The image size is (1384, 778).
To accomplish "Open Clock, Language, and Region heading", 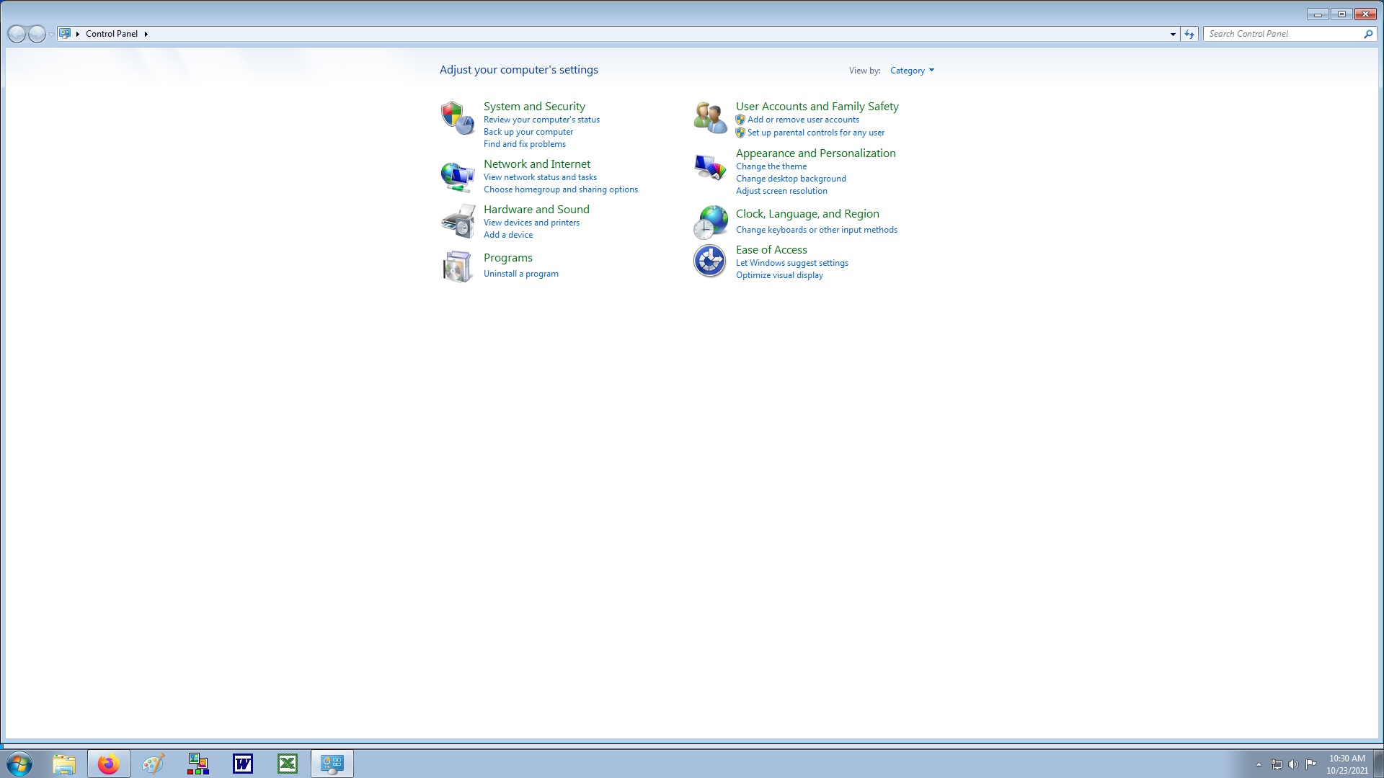I will [x=807, y=214].
